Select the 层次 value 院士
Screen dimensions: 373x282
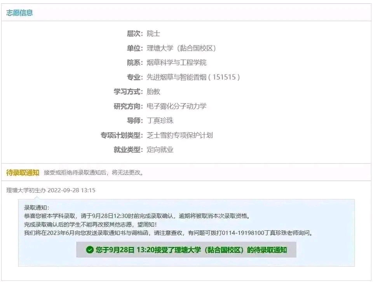click(153, 33)
